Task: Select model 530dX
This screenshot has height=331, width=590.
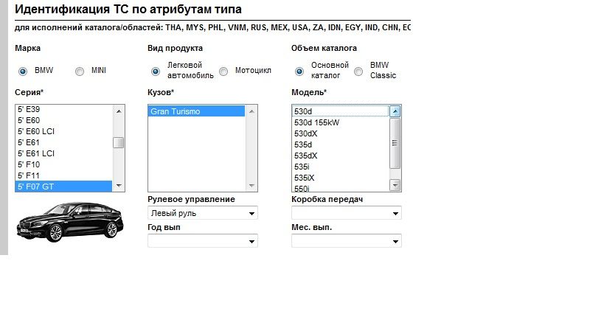Action: point(340,133)
